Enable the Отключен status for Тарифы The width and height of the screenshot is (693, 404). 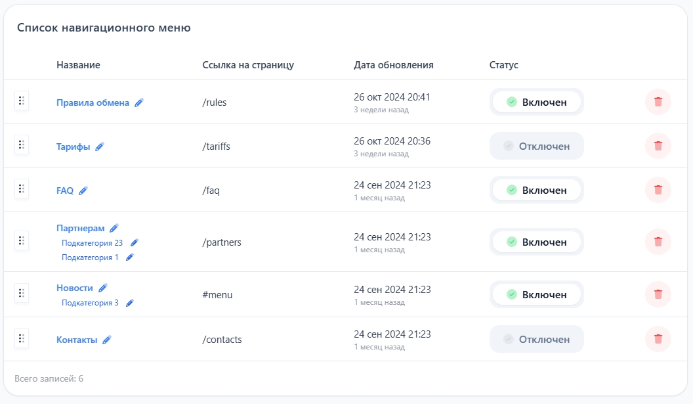pos(536,146)
